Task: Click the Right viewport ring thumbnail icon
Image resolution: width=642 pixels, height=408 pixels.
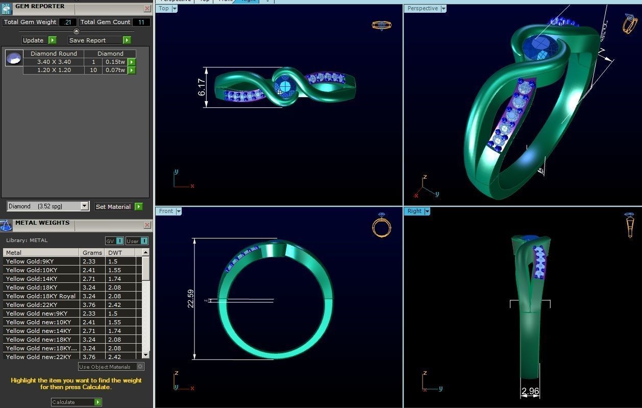Action: click(x=630, y=225)
